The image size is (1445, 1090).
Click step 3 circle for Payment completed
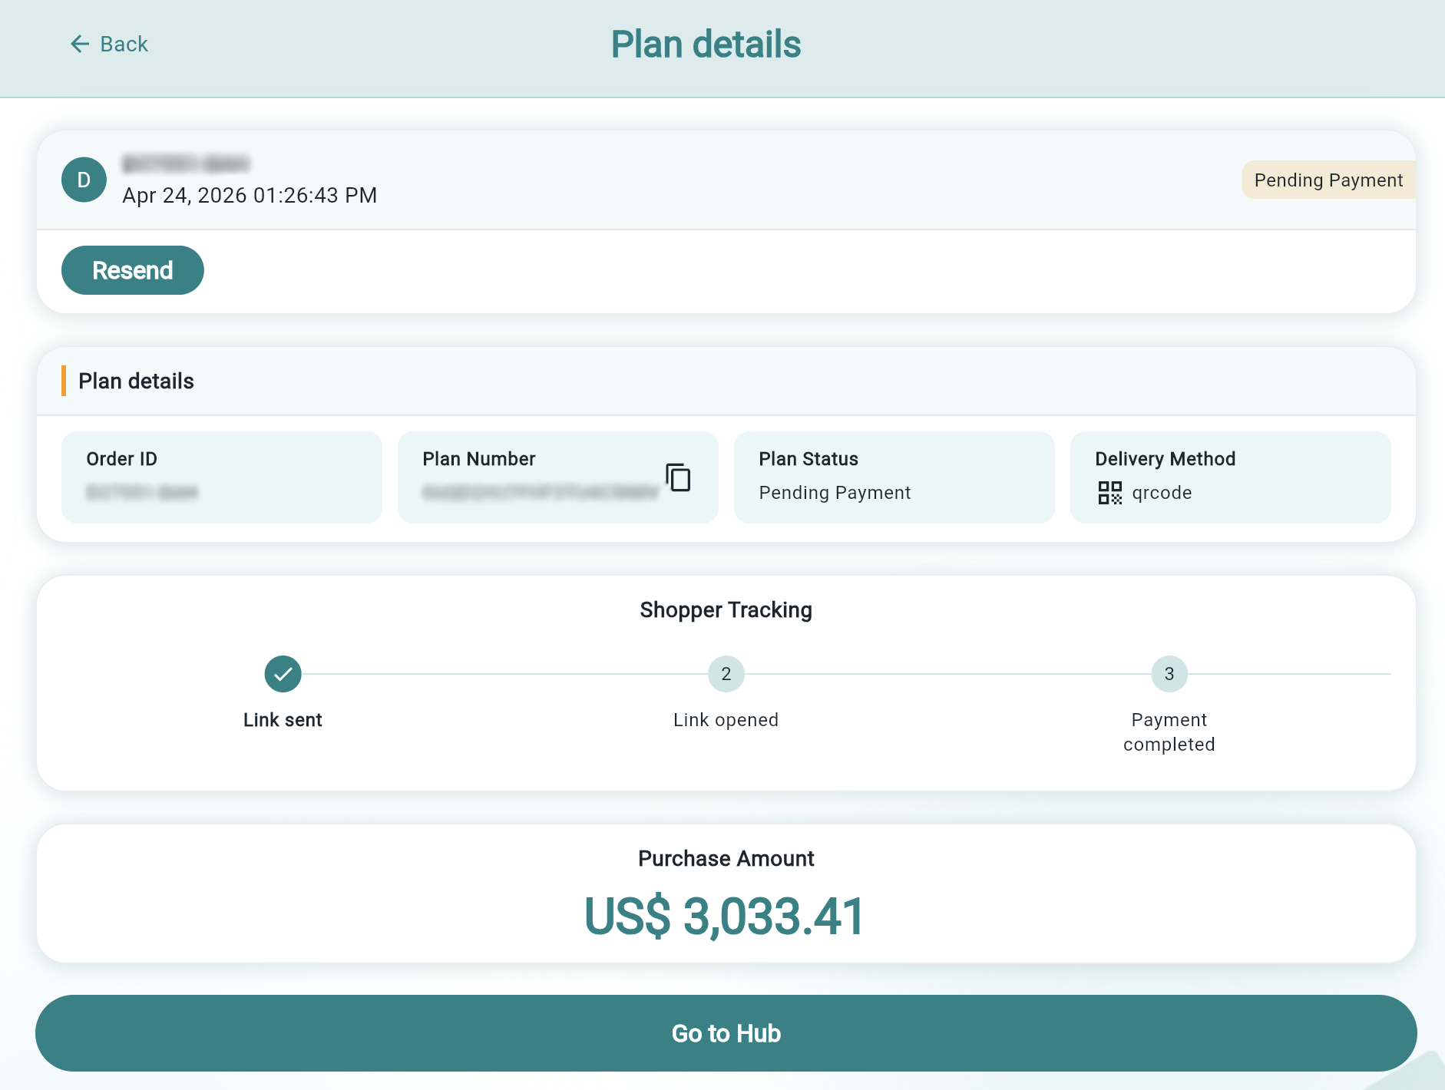[1169, 674]
